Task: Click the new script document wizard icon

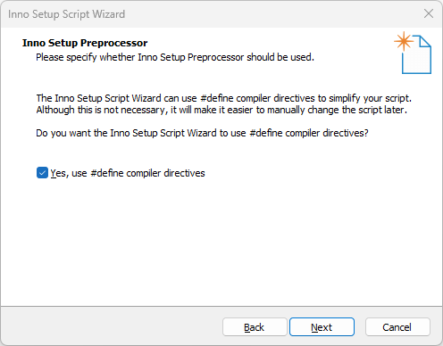Action: click(413, 53)
